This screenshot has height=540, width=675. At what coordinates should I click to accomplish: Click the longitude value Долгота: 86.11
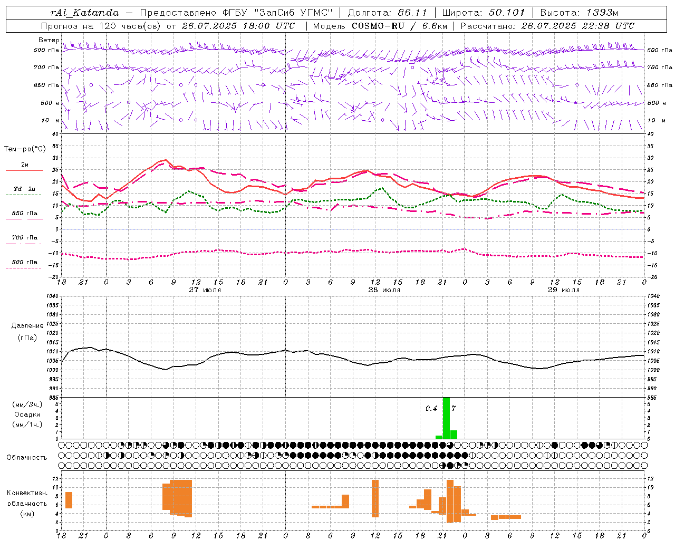[387, 13]
